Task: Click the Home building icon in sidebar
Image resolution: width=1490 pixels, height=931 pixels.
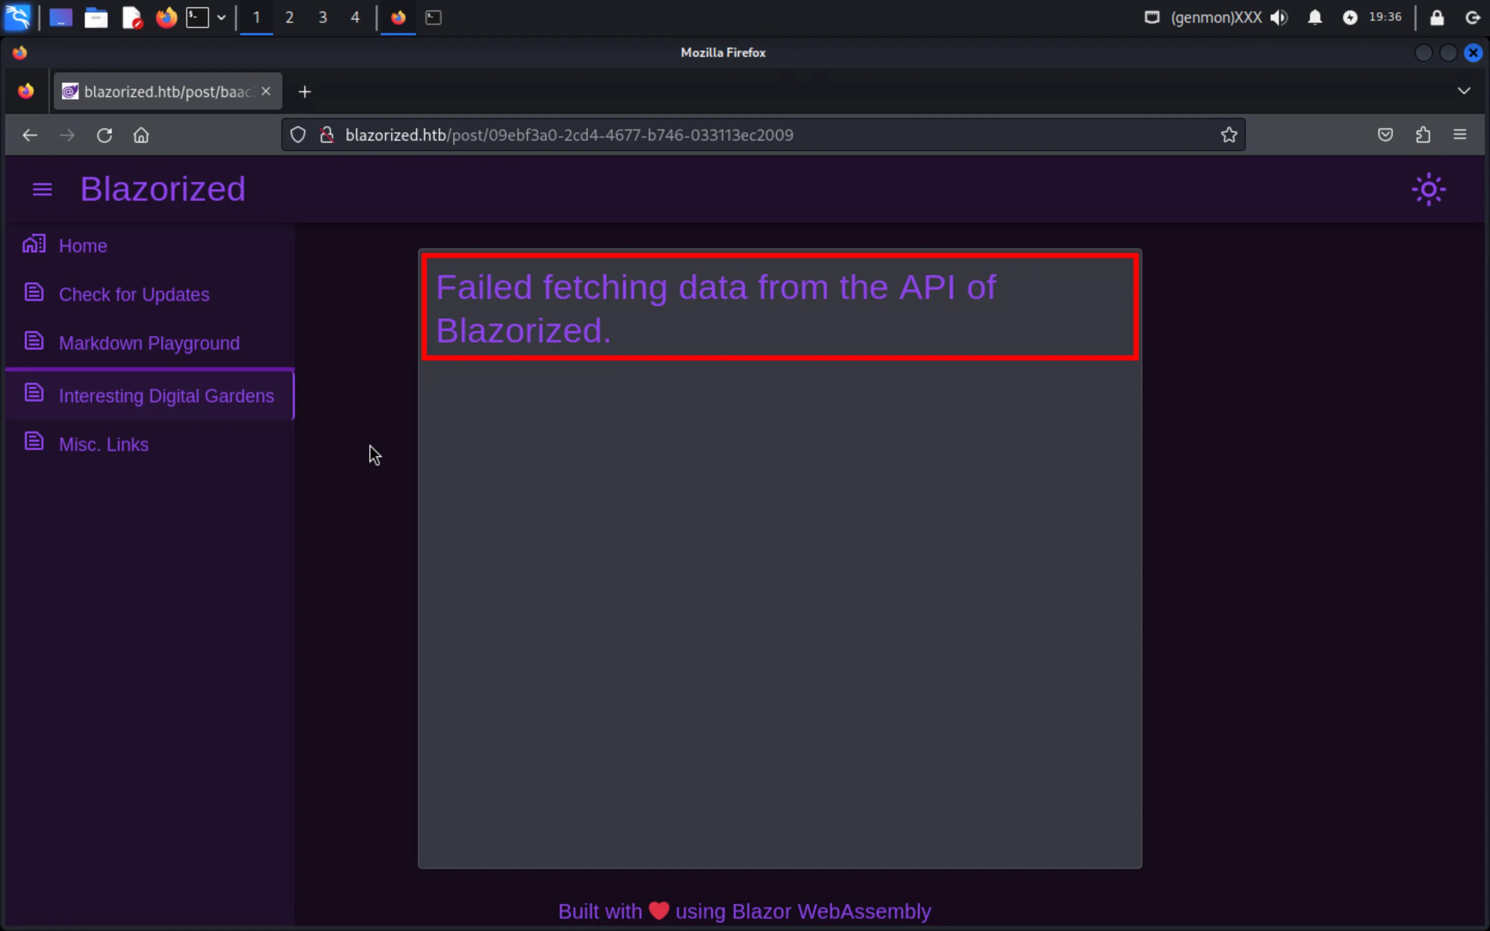Action: click(x=34, y=244)
